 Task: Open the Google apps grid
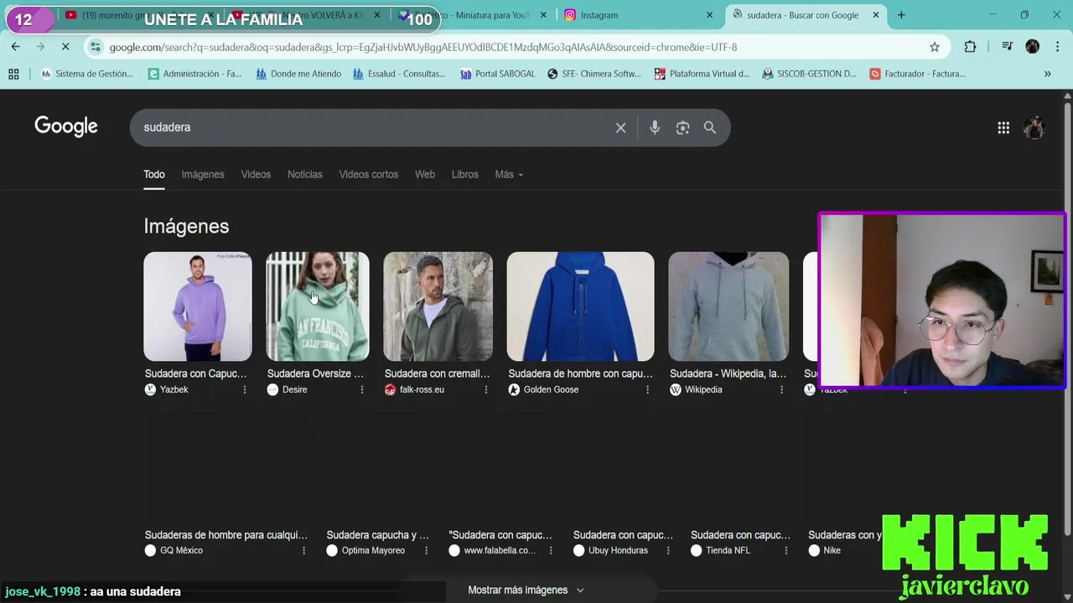pos(1003,127)
